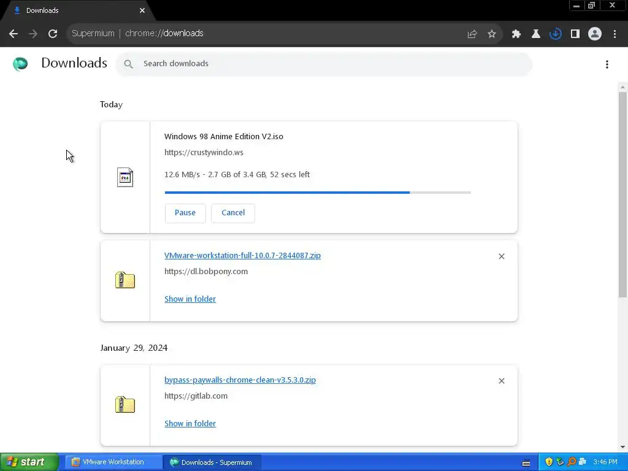The height and width of the screenshot is (471, 628).
Task: Click the scrollbar up arrow
Action: (x=622, y=87)
